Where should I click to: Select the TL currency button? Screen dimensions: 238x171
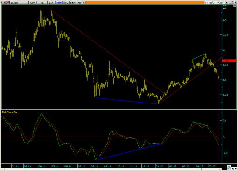tap(42, 3)
